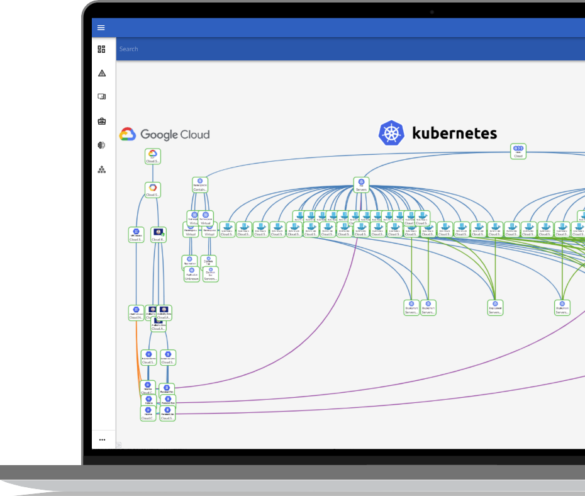Select the Namespace Contain... node
The image size is (585, 496).
click(x=200, y=184)
